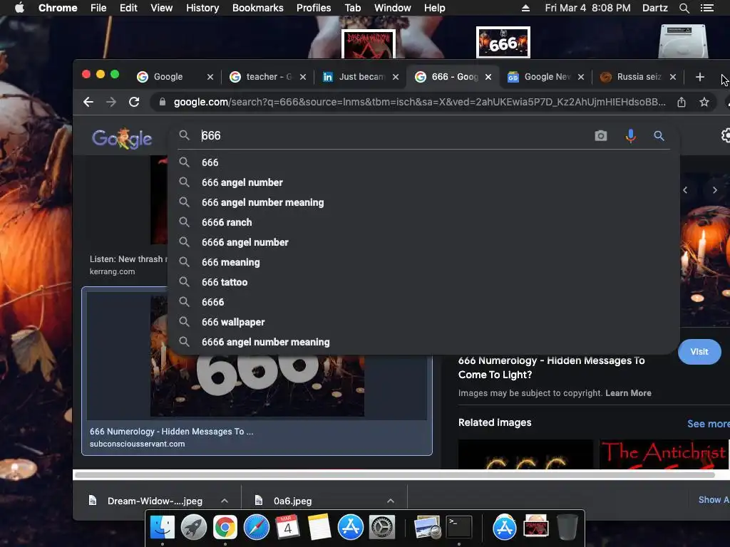Open the Edit menu
The height and width of the screenshot is (547, 730).
pyautogui.click(x=128, y=8)
